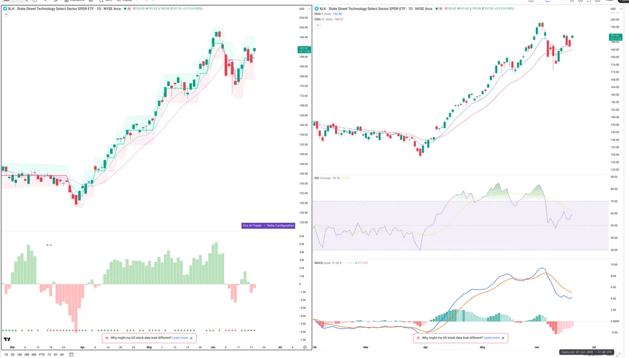Image resolution: width=629 pixels, height=358 pixels.
Task: Click the right chart XLK title legend
Action: click(376, 8)
